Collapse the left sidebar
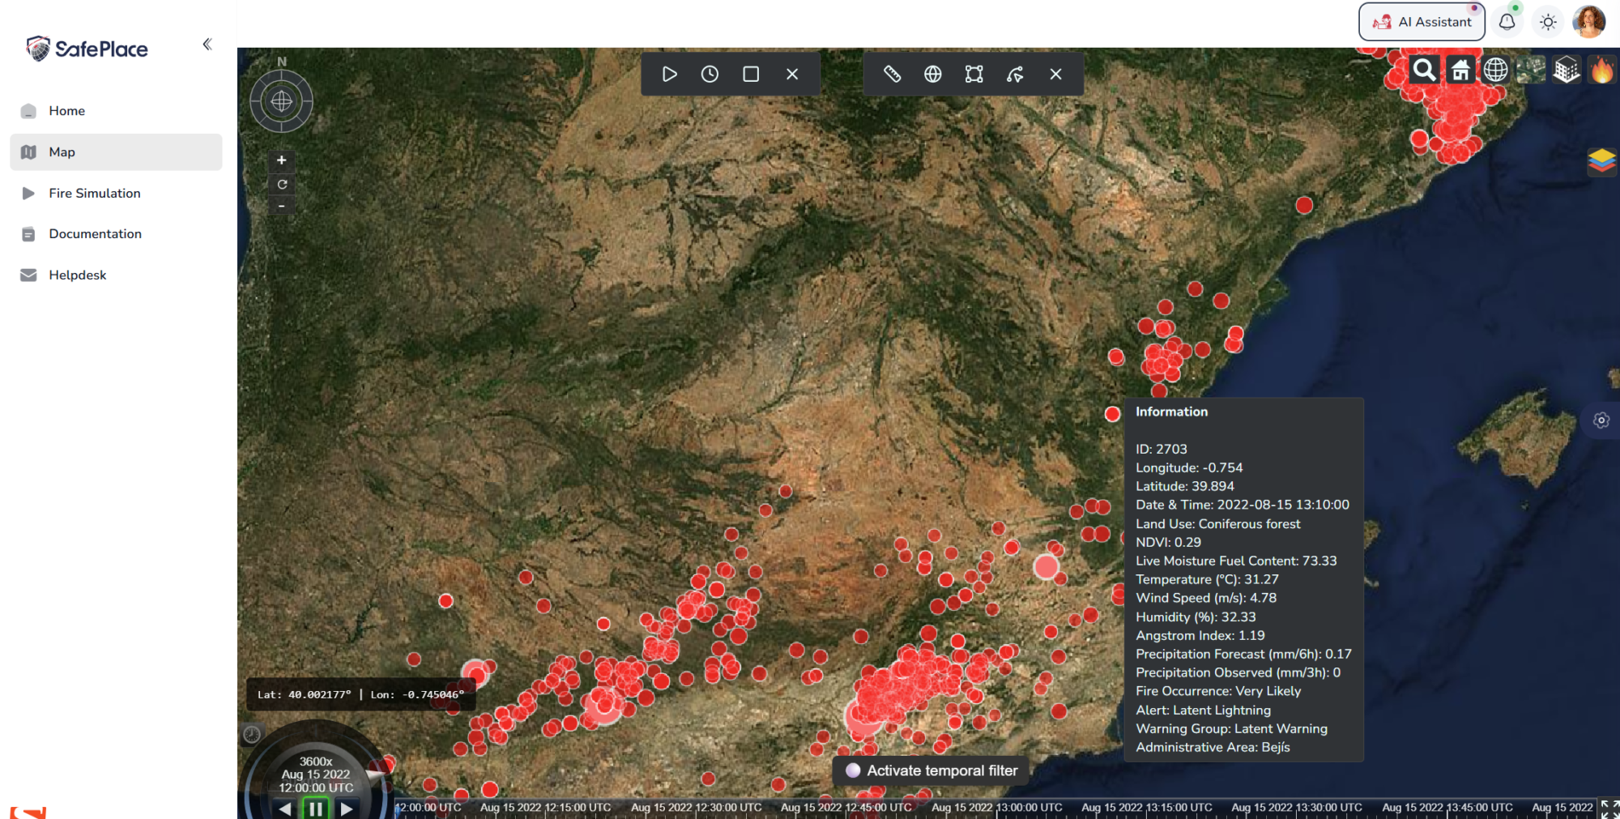The width and height of the screenshot is (1620, 819). (x=207, y=45)
